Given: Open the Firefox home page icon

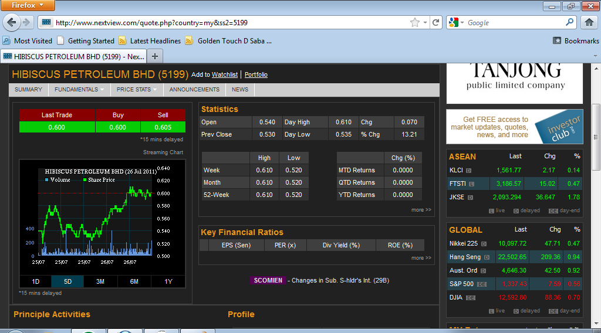Looking at the screenshot, I should (589, 23).
